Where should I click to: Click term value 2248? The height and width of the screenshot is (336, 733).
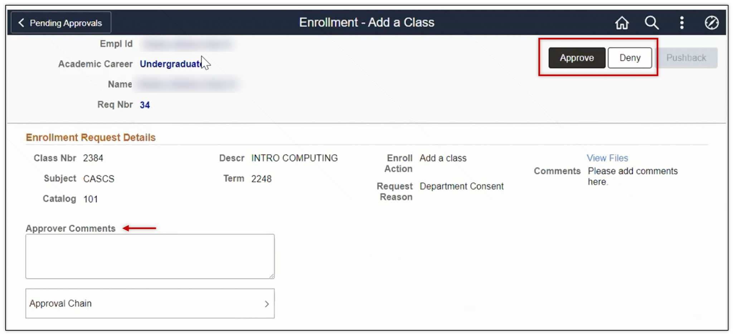[x=261, y=179]
